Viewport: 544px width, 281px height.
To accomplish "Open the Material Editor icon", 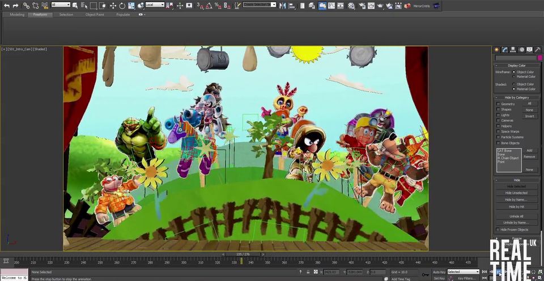I will click(351, 6).
